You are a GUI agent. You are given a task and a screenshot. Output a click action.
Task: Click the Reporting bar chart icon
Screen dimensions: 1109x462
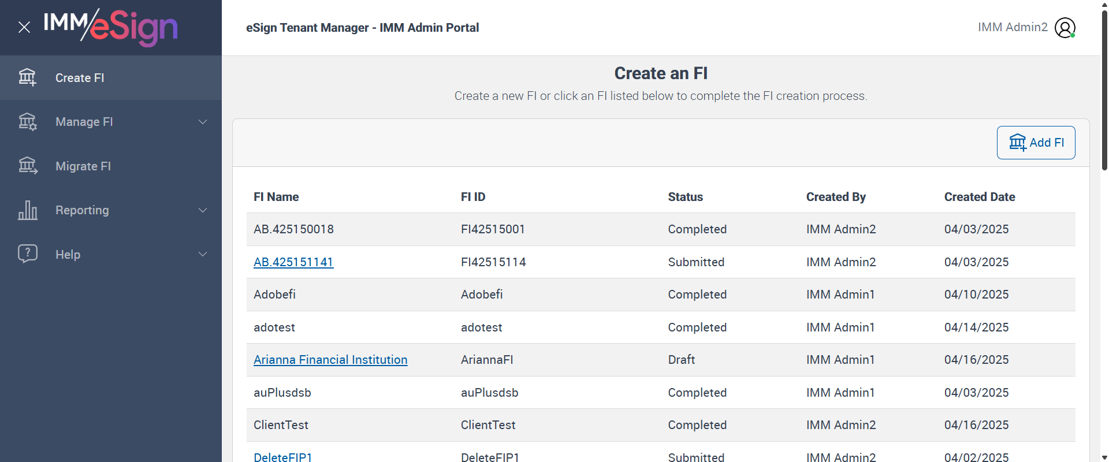point(27,210)
